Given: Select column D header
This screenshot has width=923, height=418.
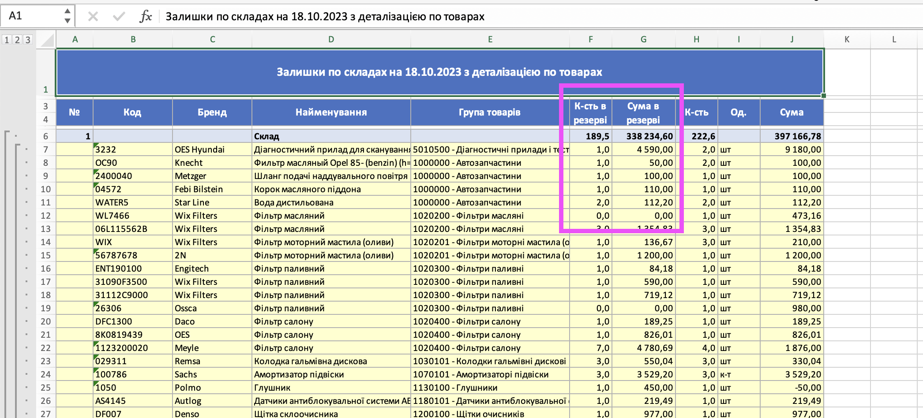Looking at the screenshot, I should (x=331, y=39).
